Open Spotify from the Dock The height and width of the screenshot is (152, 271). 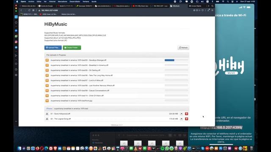coord(163,148)
